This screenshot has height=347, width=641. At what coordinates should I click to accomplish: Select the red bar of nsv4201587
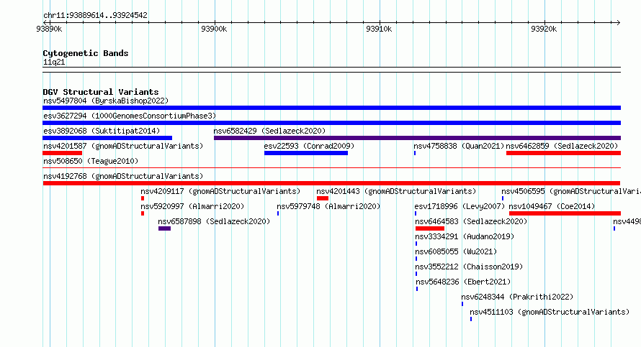62,153
